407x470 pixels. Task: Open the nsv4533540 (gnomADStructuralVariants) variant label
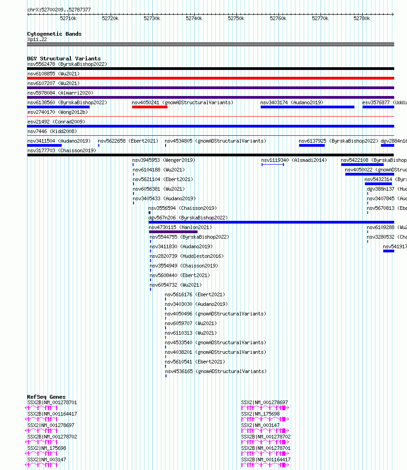click(x=215, y=342)
